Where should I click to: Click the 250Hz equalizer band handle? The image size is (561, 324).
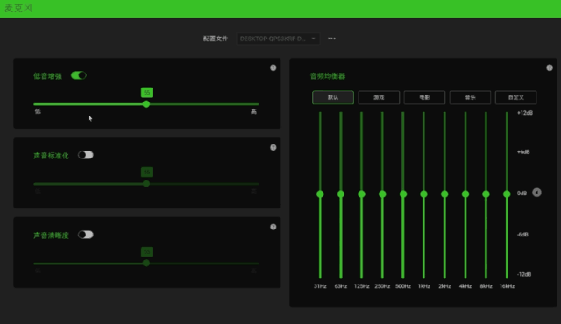(382, 194)
